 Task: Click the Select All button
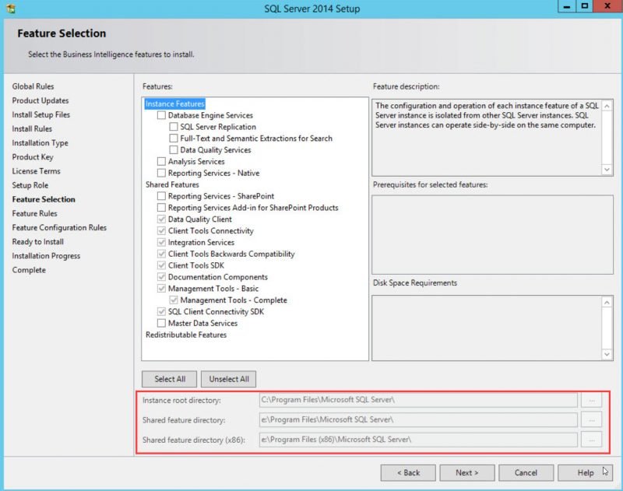tap(170, 379)
